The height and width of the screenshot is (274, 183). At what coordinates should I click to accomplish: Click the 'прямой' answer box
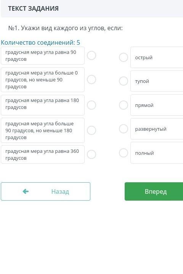(x=157, y=105)
